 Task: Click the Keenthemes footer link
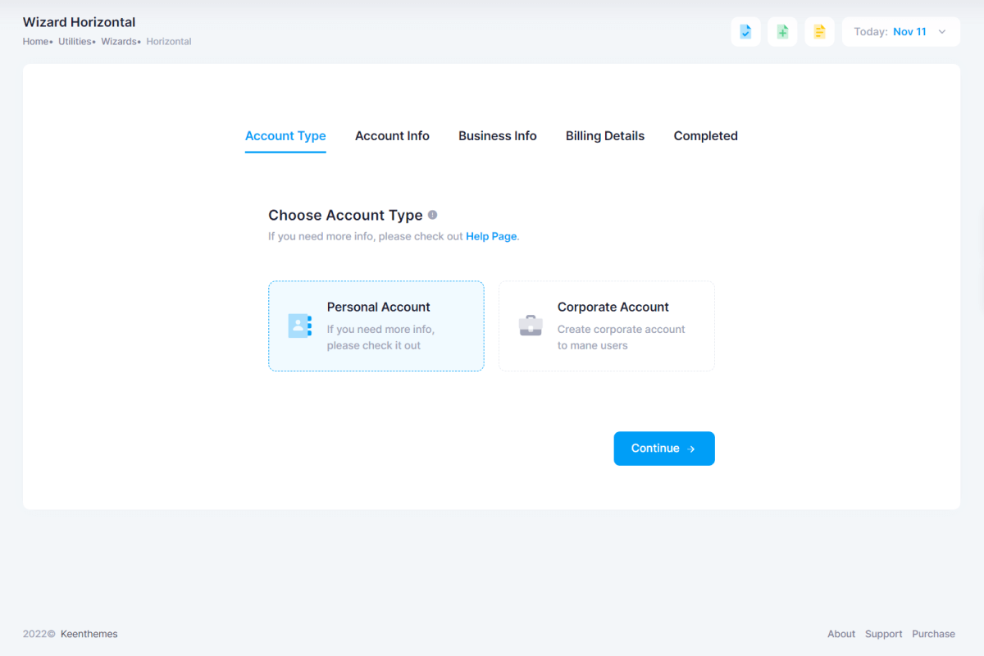click(x=89, y=634)
